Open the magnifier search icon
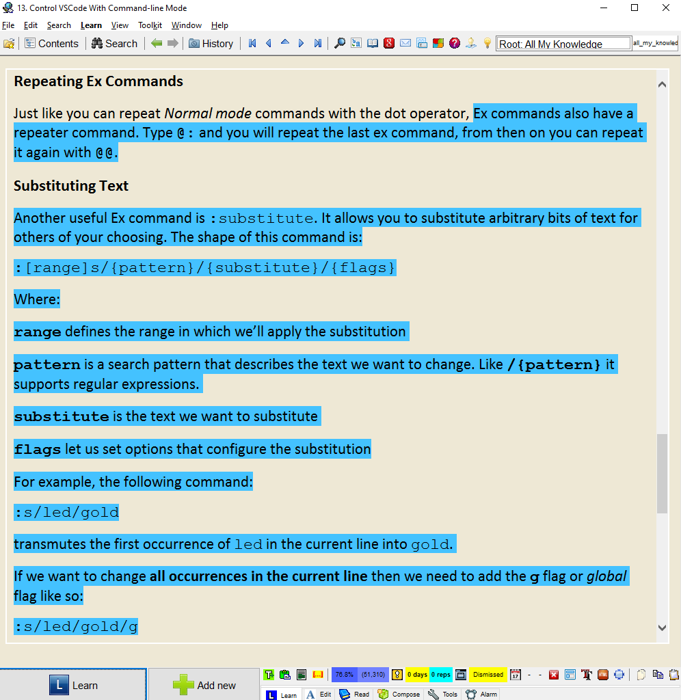The height and width of the screenshot is (700, 681). coord(340,42)
